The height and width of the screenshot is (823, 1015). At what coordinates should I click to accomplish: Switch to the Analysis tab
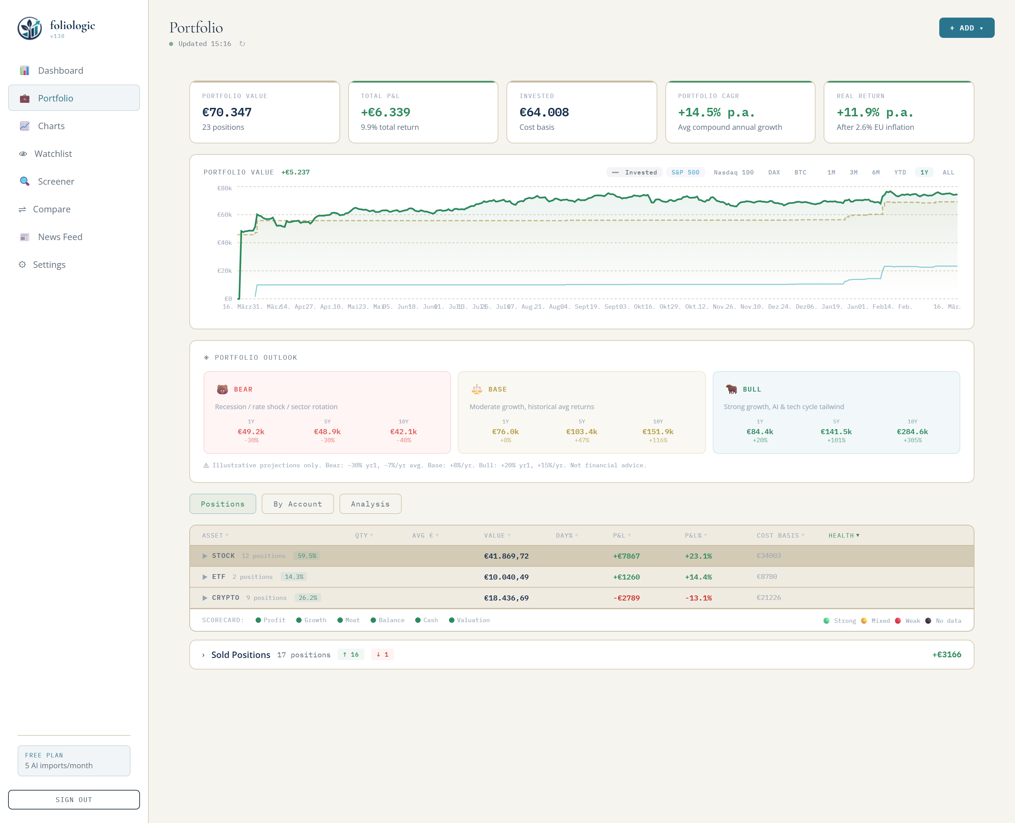pyautogui.click(x=370, y=504)
